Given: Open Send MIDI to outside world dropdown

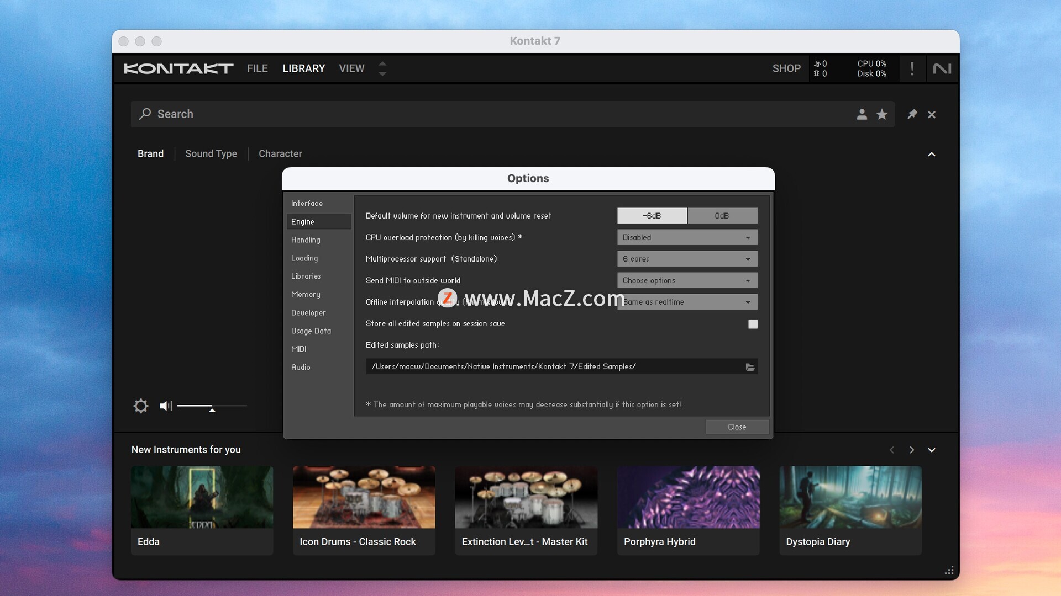Looking at the screenshot, I should [x=687, y=280].
